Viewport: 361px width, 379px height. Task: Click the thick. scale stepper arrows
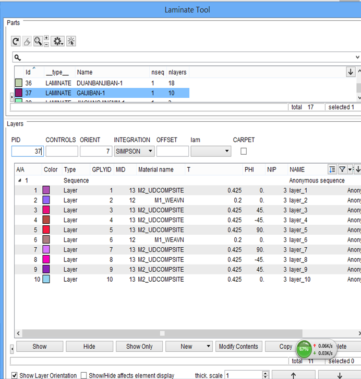pyautogui.click(x=266, y=375)
